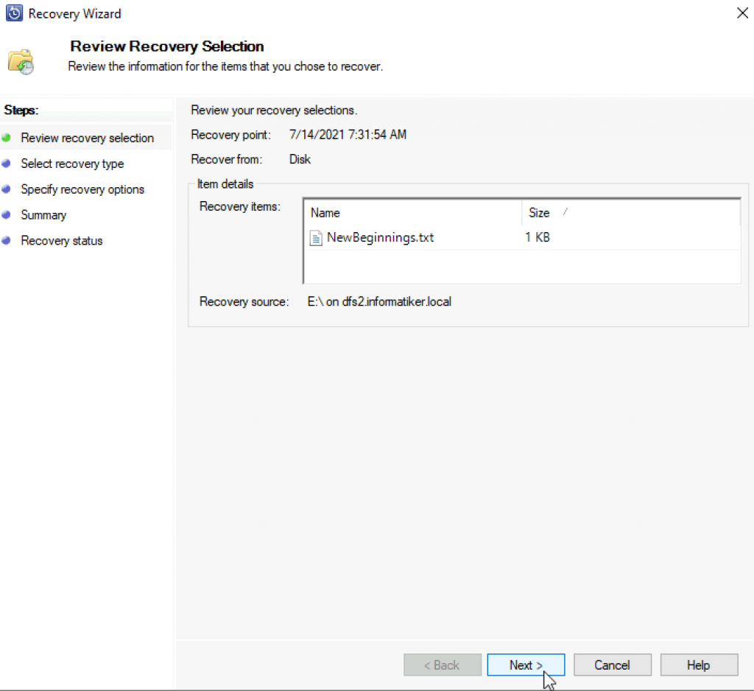This screenshot has width=754, height=691.
Task: Click the bullet beside Specify recovery options
Action: click(6, 189)
